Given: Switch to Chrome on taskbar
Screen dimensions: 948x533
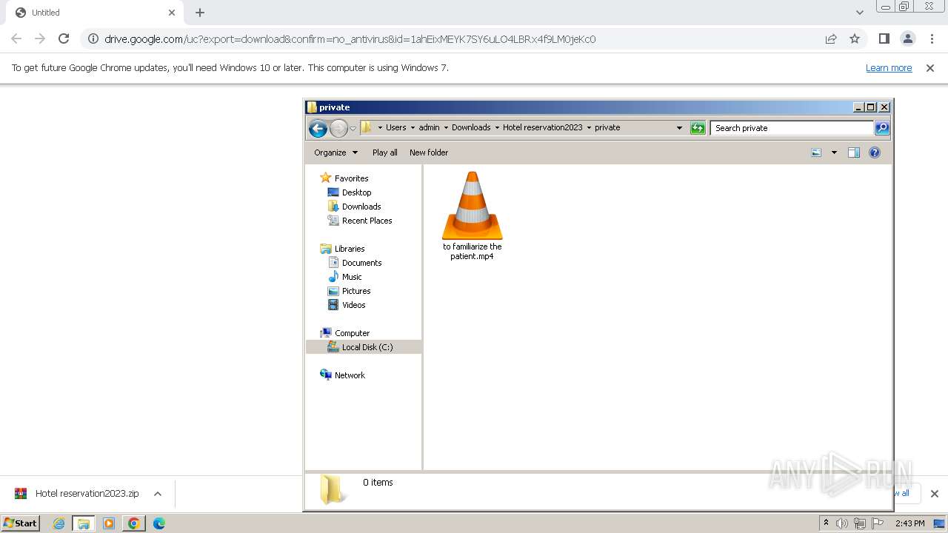Looking at the screenshot, I should pos(134,523).
